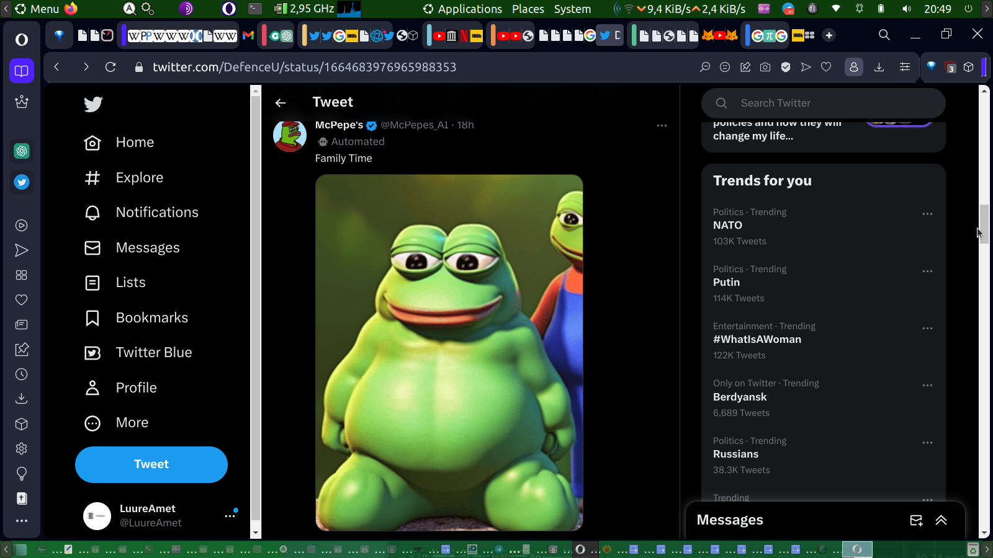This screenshot has height=558, width=993.
Task: Add the page to bookmarks with heart icon
Action: pyautogui.click(x=826, y=67)
